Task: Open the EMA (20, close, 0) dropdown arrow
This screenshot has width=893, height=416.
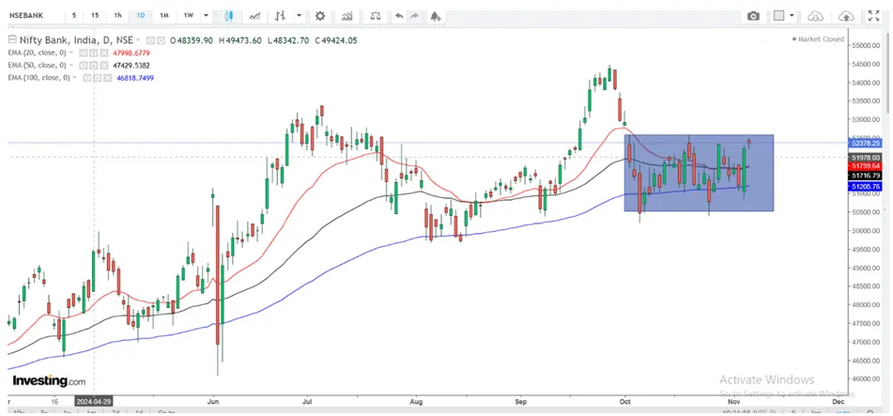Action: 71,53
